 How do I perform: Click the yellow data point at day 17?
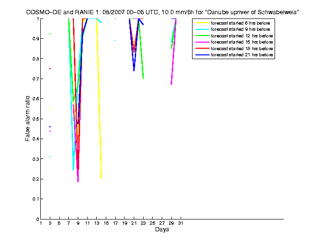pos(115,48)
